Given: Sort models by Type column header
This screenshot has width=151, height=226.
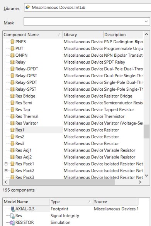Looking at the screenshot, I should (71, 202).
